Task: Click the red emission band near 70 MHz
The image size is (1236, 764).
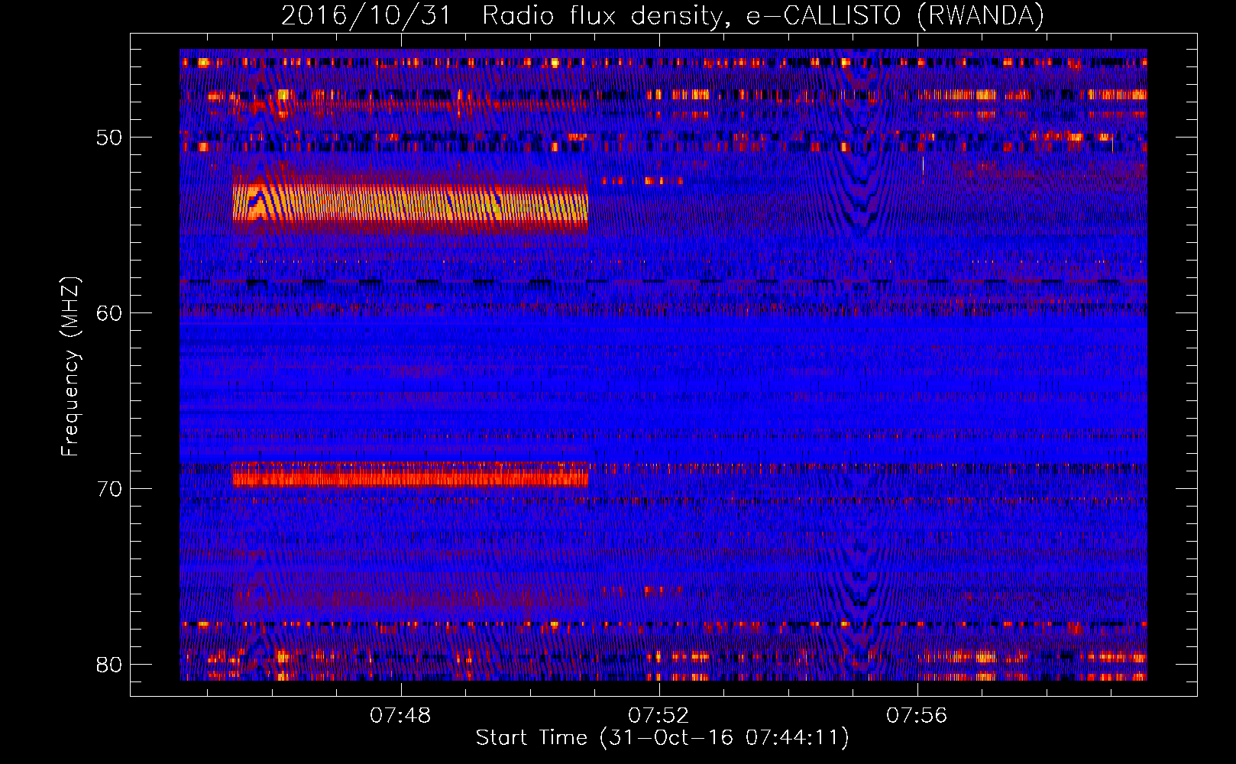Action: [x=410, y=474]
